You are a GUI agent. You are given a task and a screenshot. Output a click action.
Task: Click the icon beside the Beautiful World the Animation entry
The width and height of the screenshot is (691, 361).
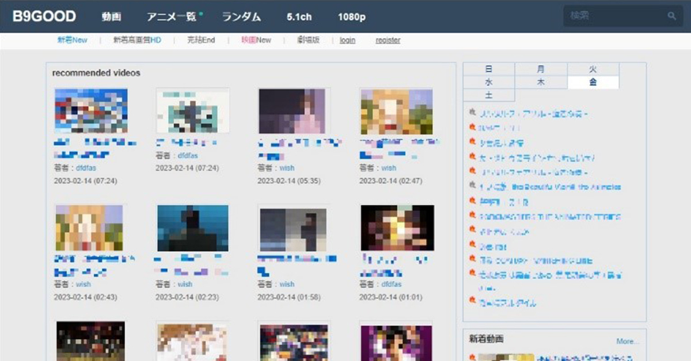473,187
